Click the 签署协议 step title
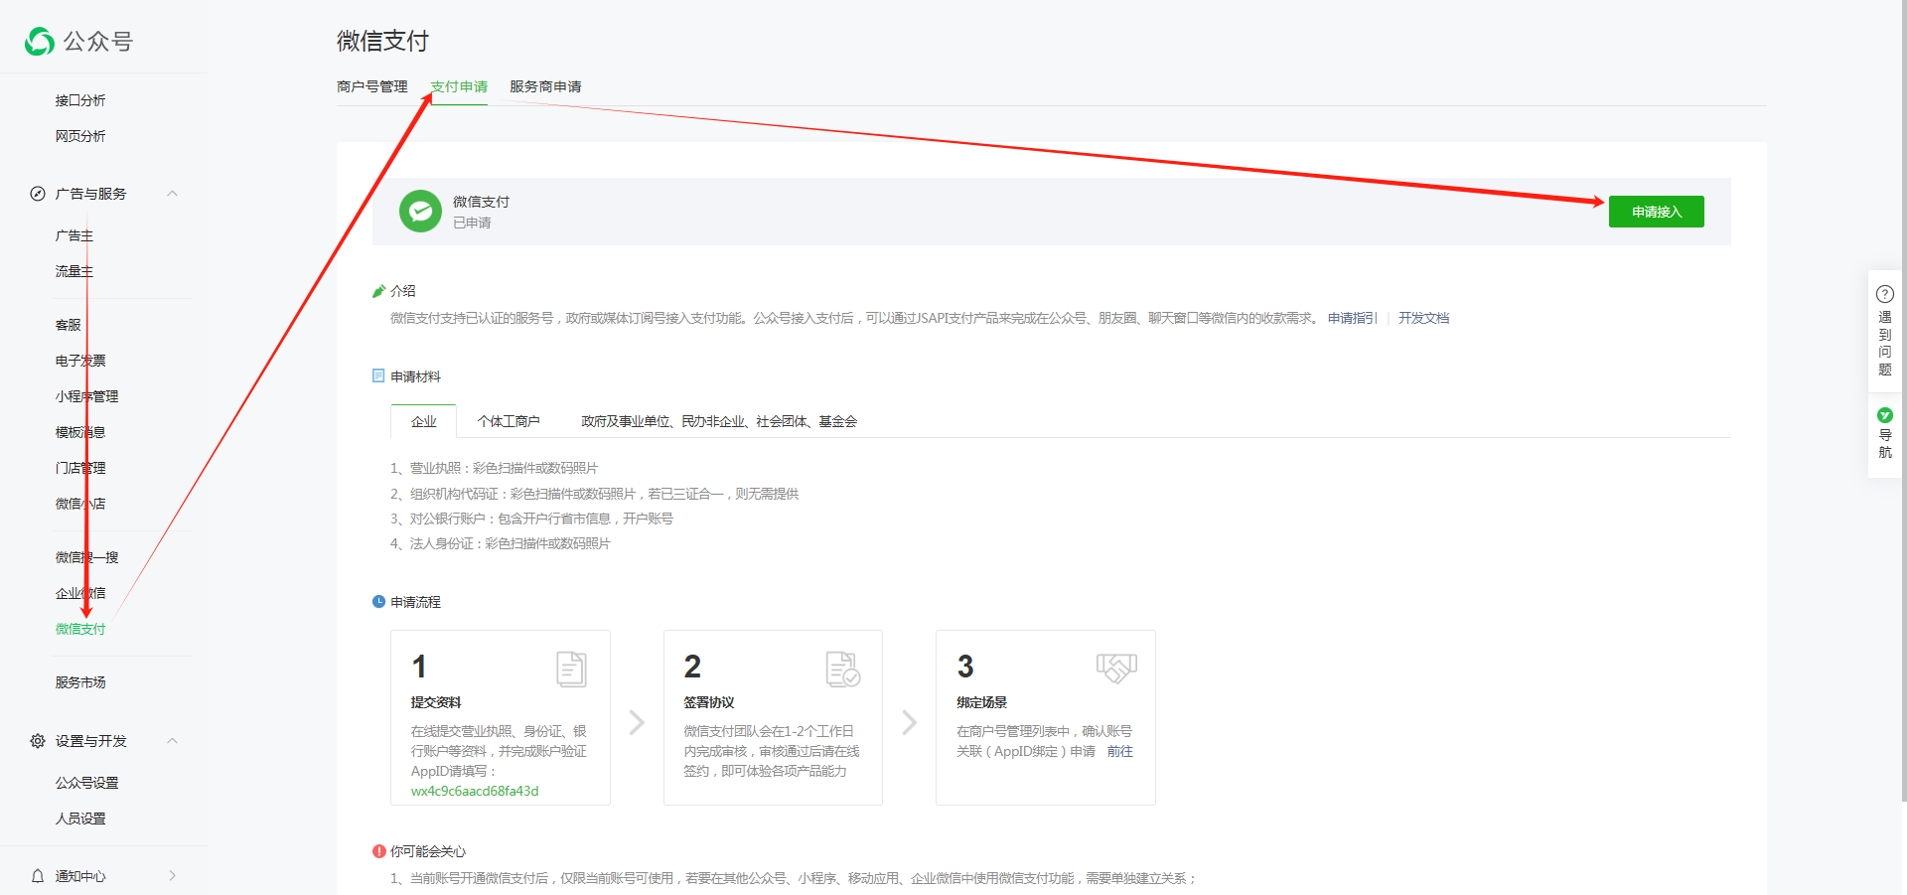This screenshot has height=895, width=1907. [709, 702]
